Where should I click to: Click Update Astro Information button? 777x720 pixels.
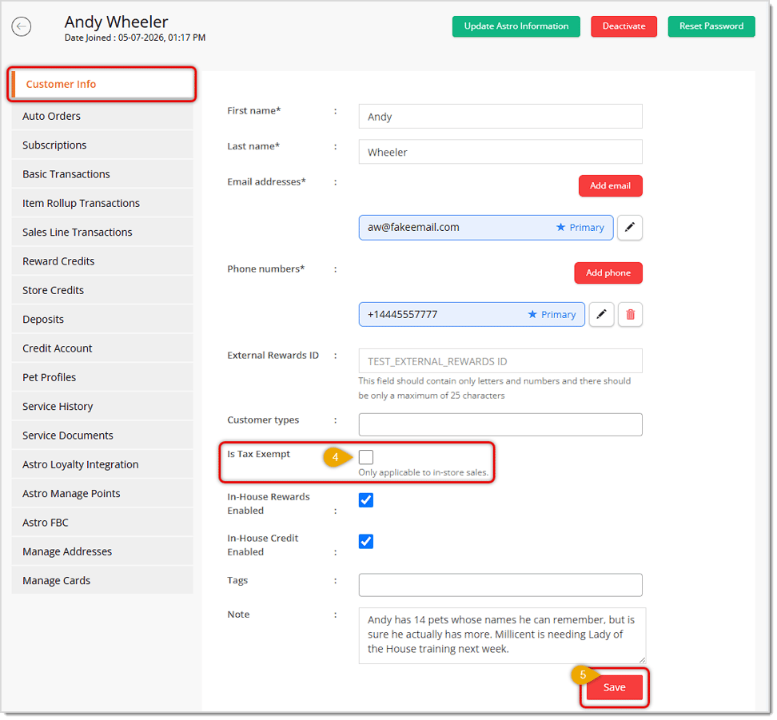[517, 26]
